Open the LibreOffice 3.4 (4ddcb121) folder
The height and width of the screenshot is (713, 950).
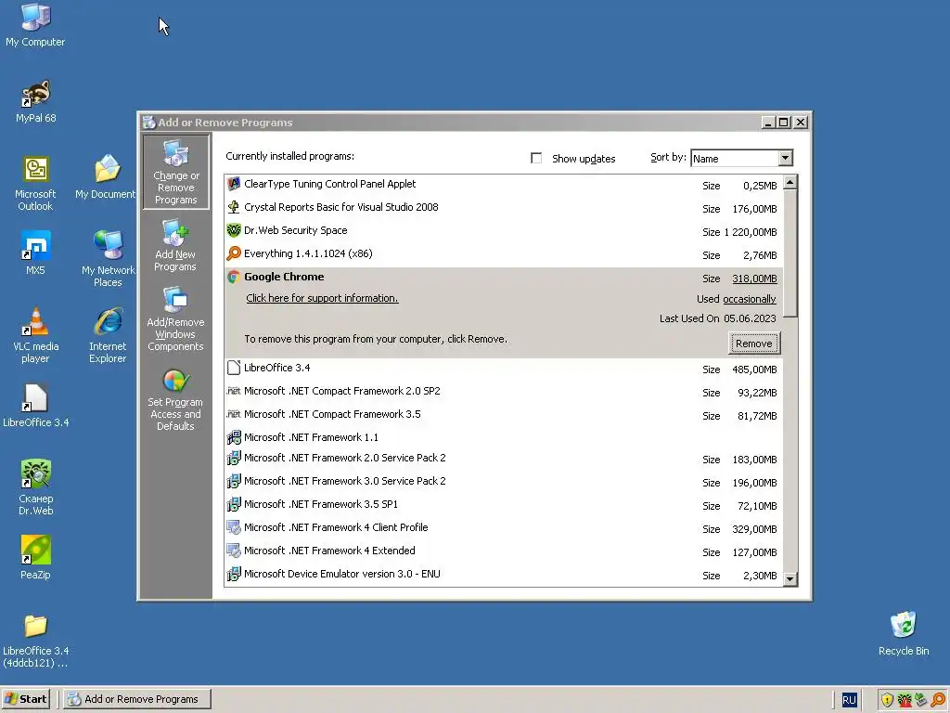click(x=35, y=641)
